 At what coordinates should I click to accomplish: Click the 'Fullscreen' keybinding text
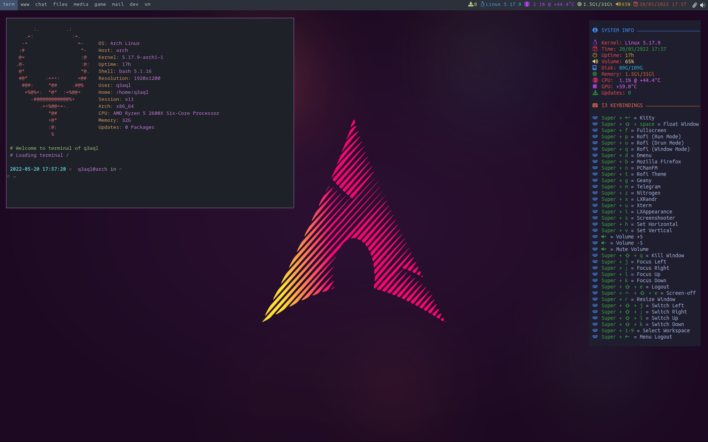[x=651, y=130]
